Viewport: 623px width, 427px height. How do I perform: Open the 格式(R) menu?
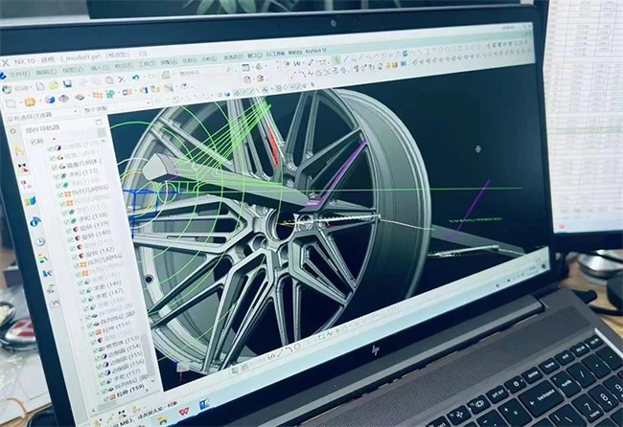[x=124, y=65]
